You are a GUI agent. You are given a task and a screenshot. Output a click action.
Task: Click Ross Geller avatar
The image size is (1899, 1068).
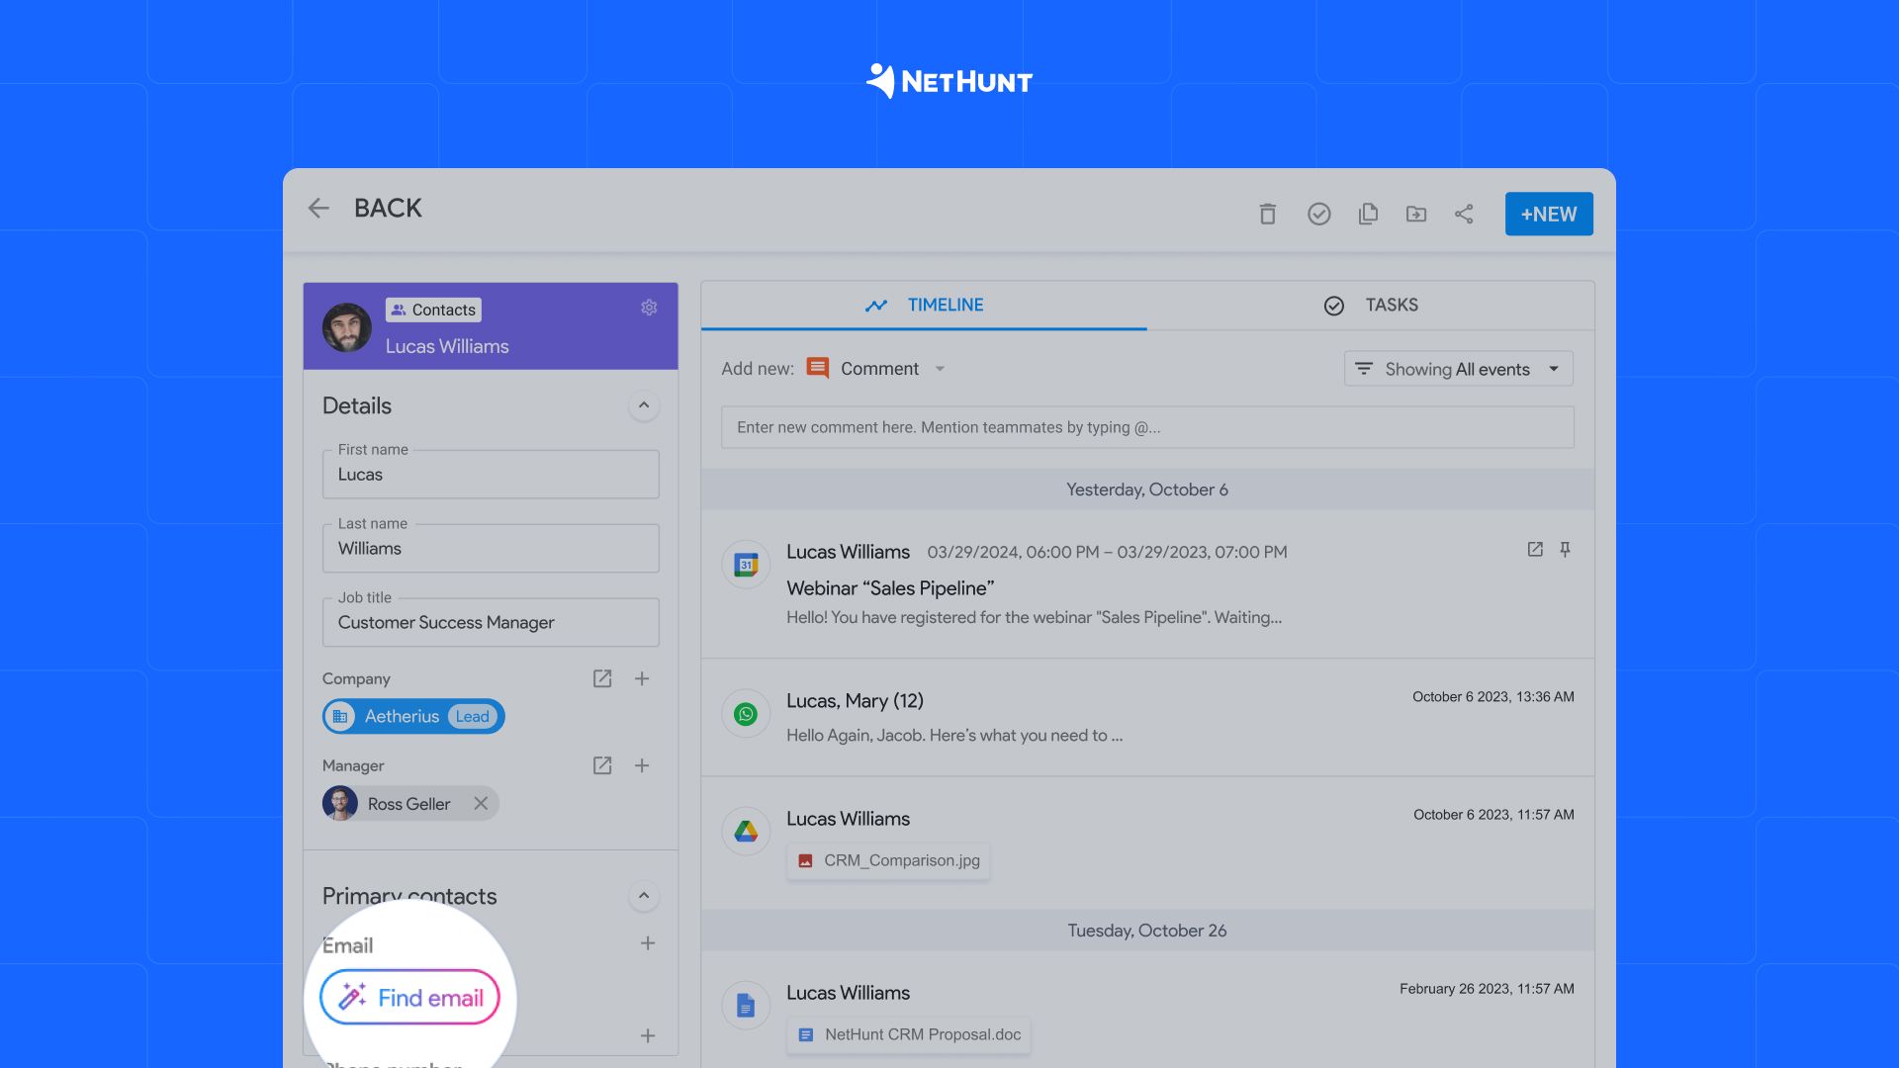tap(340, 803)
